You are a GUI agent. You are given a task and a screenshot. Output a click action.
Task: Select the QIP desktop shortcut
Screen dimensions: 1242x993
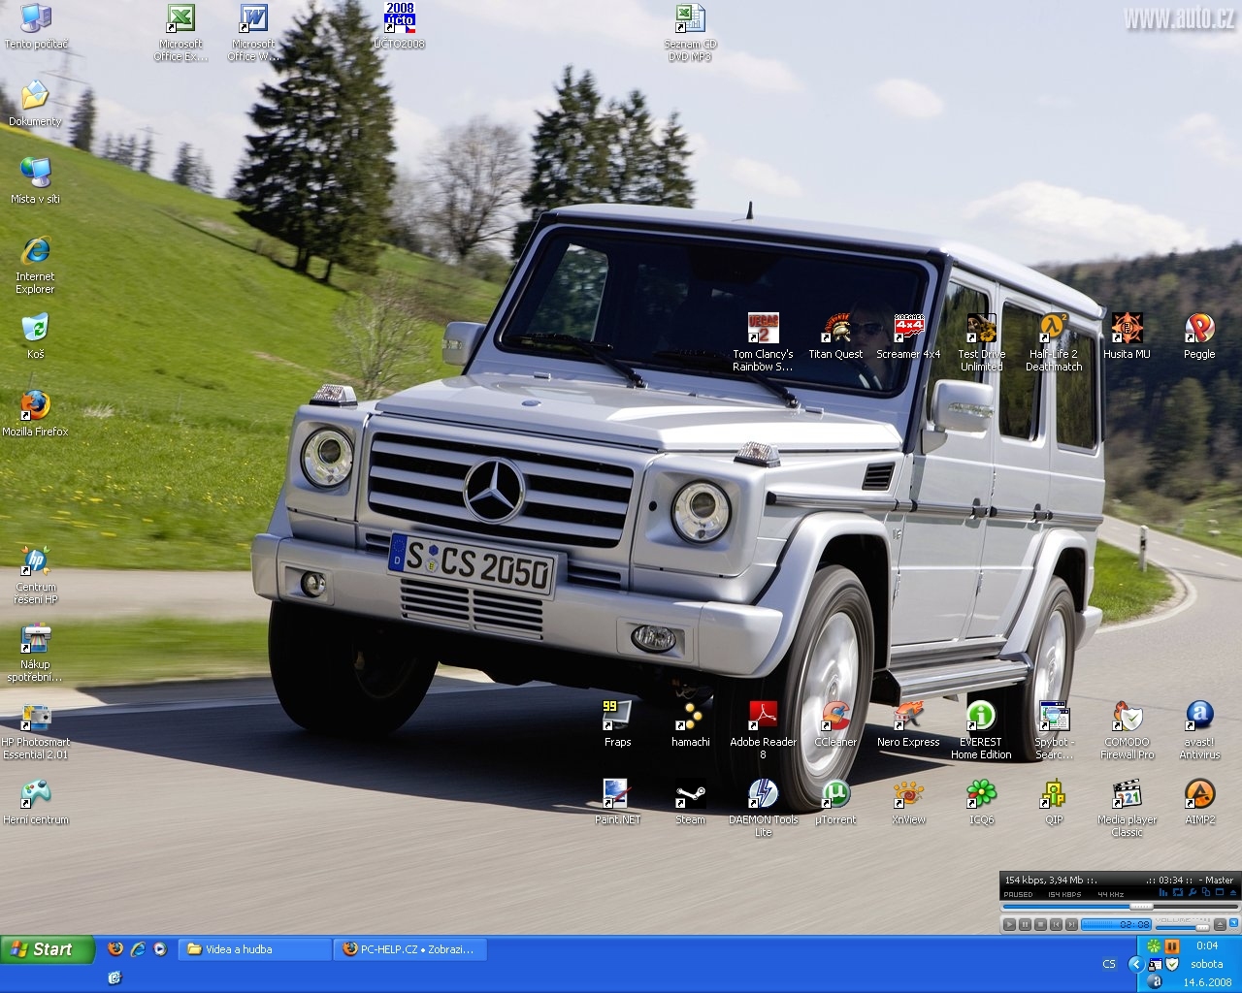coord(1054,803)
